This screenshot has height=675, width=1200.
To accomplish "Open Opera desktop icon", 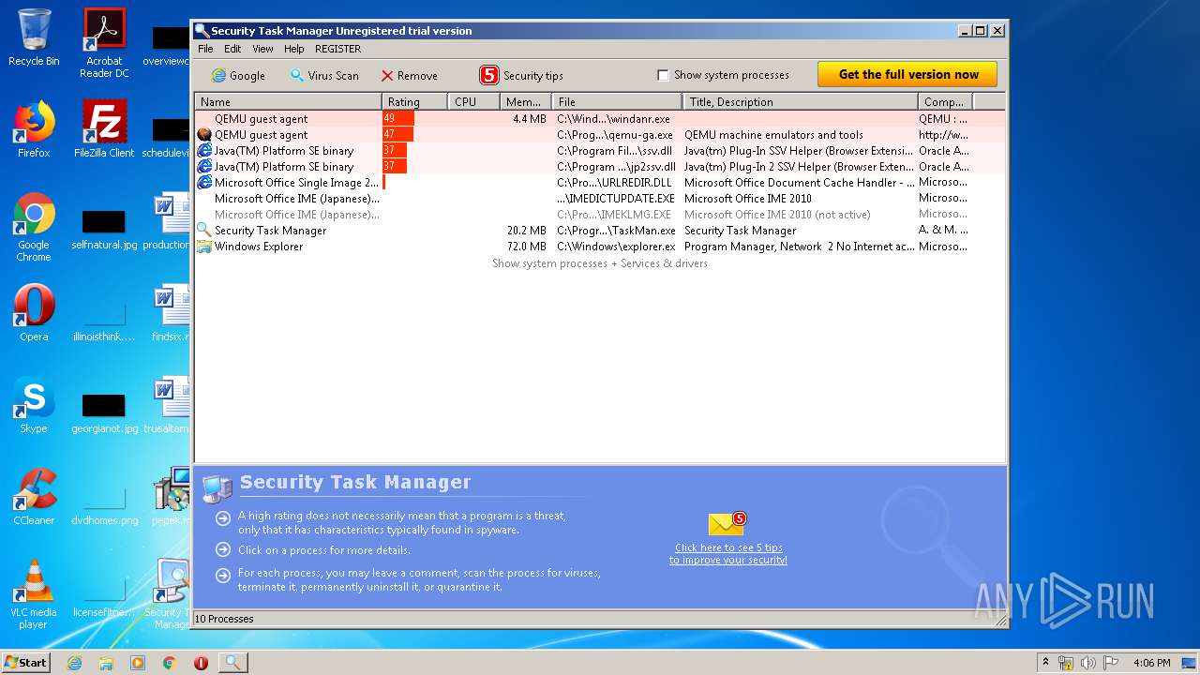I will click(x=34, y=313).
